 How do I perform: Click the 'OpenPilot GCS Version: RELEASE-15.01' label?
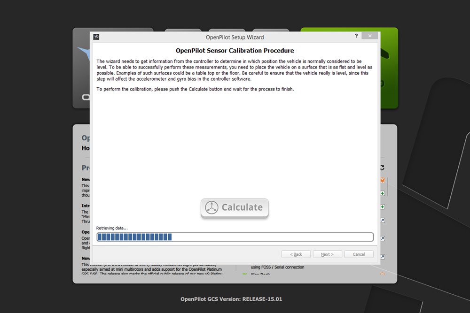pos(231,299)
